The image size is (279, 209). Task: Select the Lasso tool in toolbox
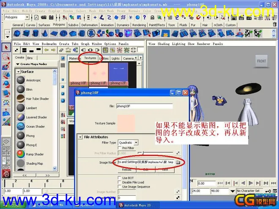click(x=6, y=57)
